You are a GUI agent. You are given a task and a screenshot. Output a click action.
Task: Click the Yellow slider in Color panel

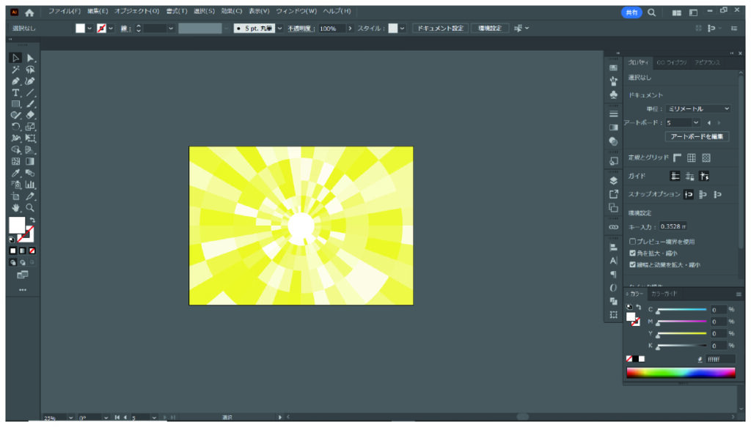click(682, 334)
